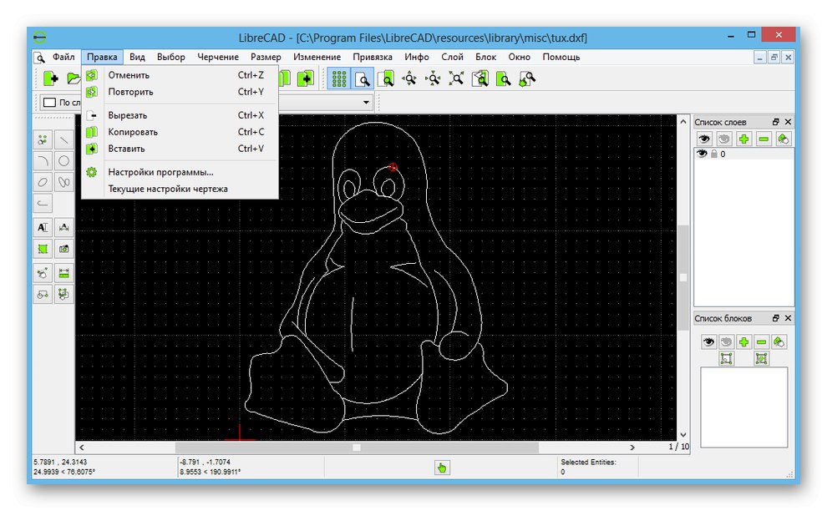The image size is (827, 511).
Task: Open the Select entities tool in toolbox
Action: [x=63, y=294]
